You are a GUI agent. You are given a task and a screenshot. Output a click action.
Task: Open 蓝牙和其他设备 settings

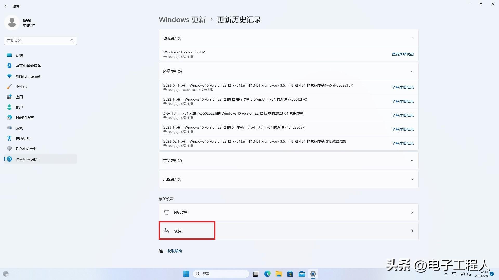click(x=41, y=66)
